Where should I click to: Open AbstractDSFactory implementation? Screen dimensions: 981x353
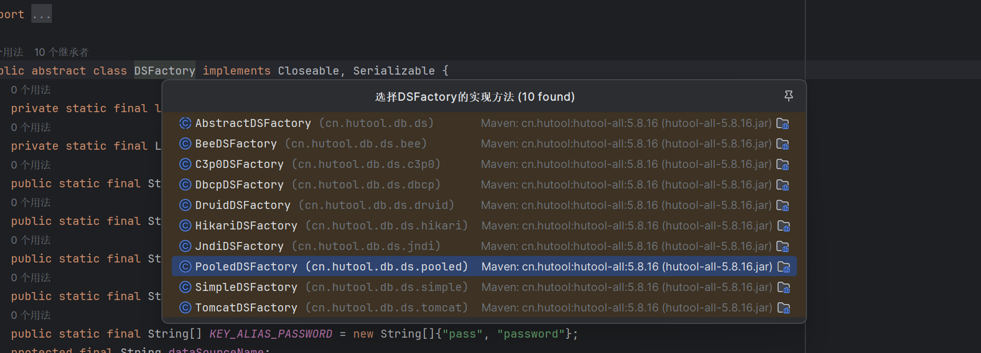484,123
